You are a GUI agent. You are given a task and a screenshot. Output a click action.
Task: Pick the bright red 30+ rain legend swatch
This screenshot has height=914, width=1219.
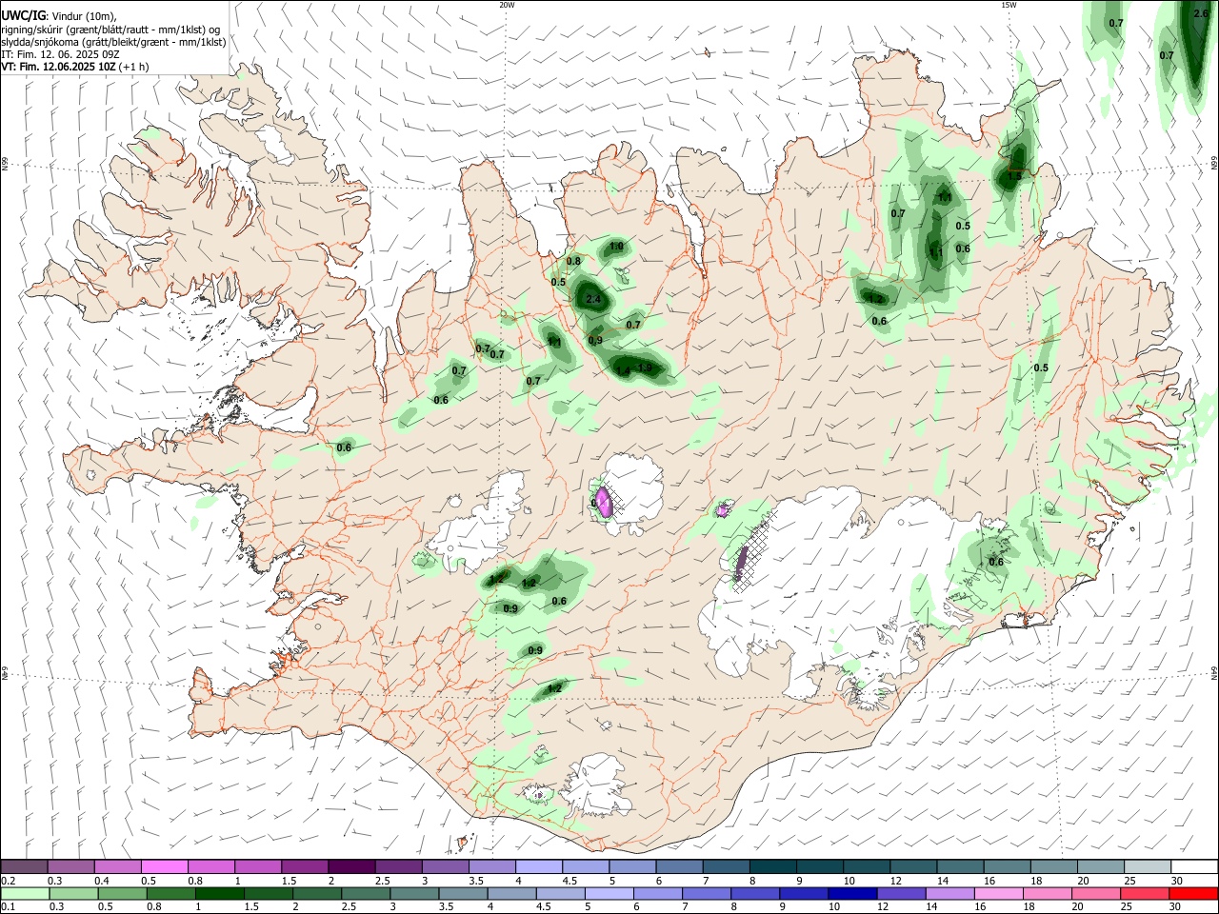(x=1194, y=893)
